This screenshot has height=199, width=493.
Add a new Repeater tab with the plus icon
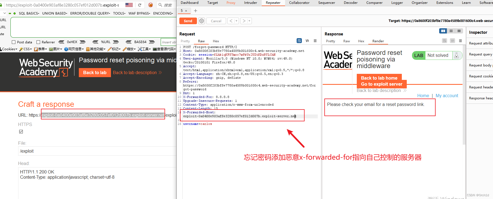196,11
